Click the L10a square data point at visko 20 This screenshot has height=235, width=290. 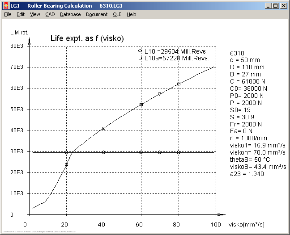point(66,164)
